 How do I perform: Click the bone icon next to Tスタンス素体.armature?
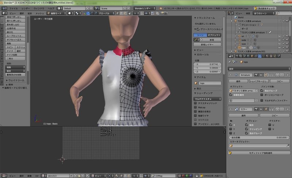pos(270,32)
